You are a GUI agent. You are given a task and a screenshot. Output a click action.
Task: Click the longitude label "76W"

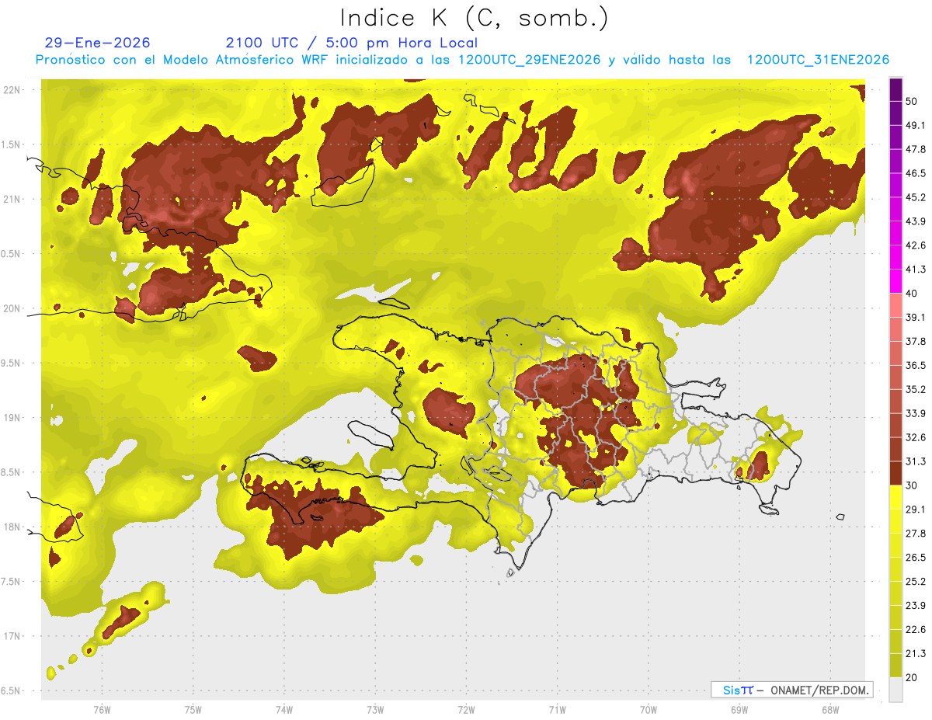(x=102, y=710)
